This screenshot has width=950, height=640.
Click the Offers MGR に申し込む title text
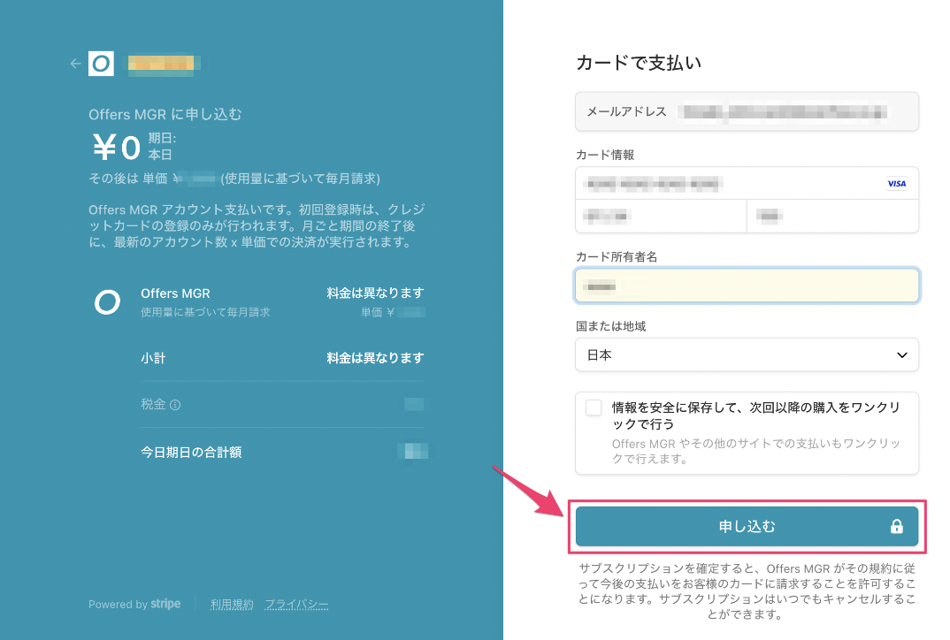pos(165,114)
